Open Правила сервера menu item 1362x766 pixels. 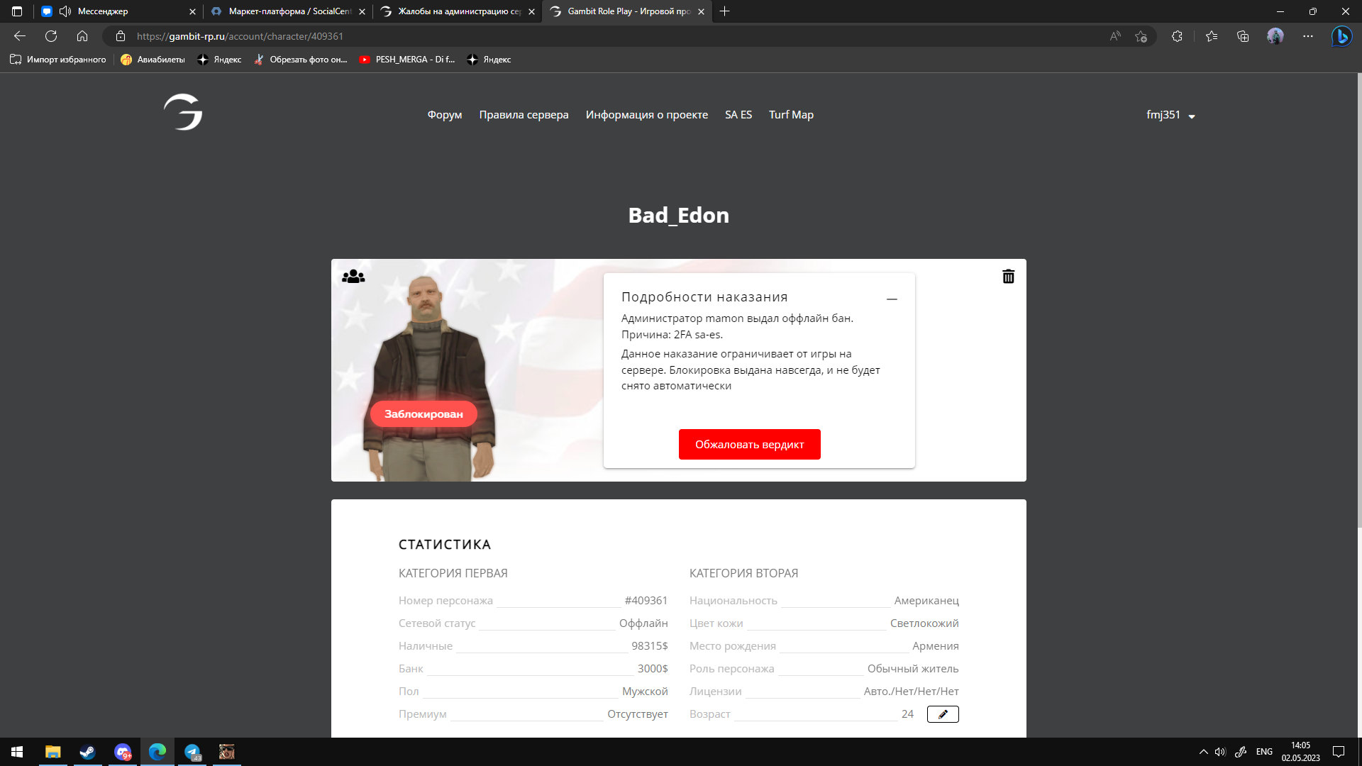(524, 115)
